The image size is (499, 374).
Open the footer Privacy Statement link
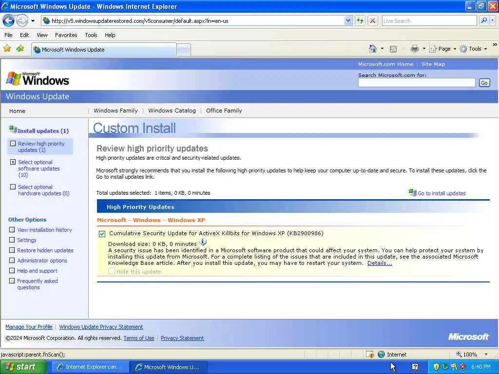tap(182, 338)
